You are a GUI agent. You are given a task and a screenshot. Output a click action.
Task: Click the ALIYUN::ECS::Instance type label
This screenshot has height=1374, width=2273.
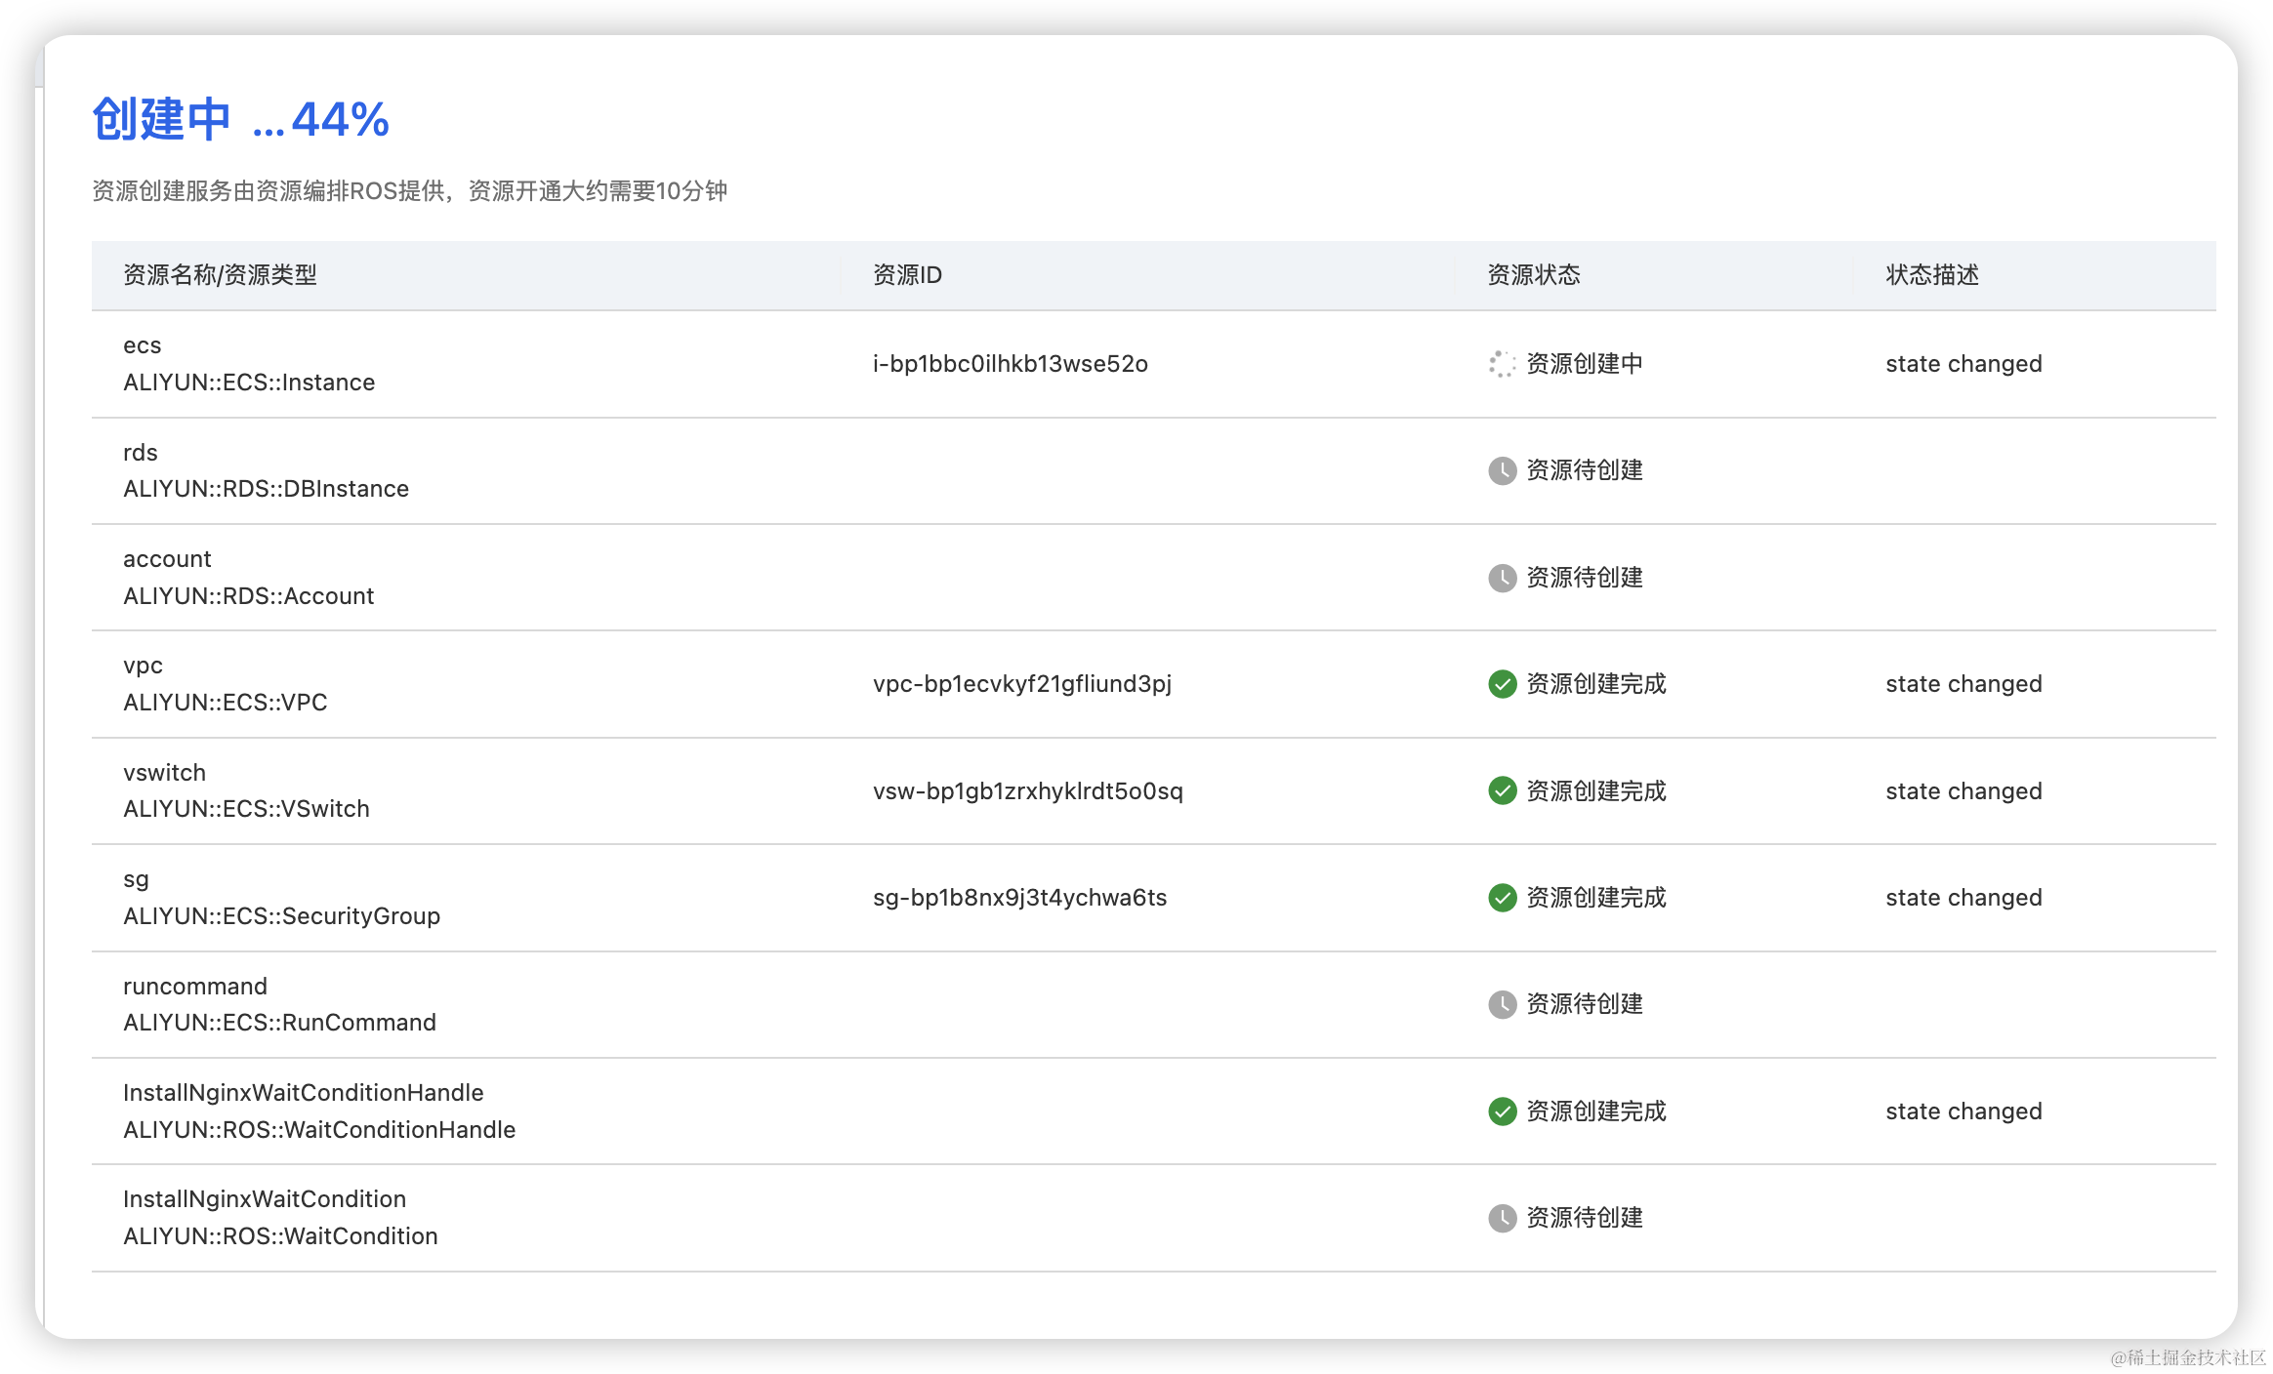point(249,383)
